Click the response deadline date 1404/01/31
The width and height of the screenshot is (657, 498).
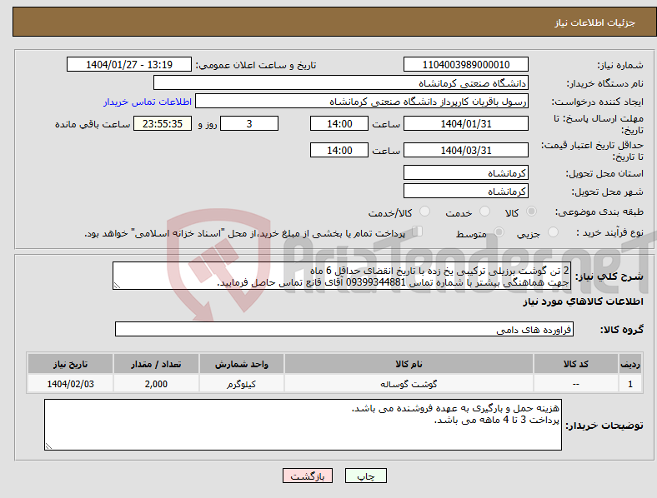tap(465, 123)
